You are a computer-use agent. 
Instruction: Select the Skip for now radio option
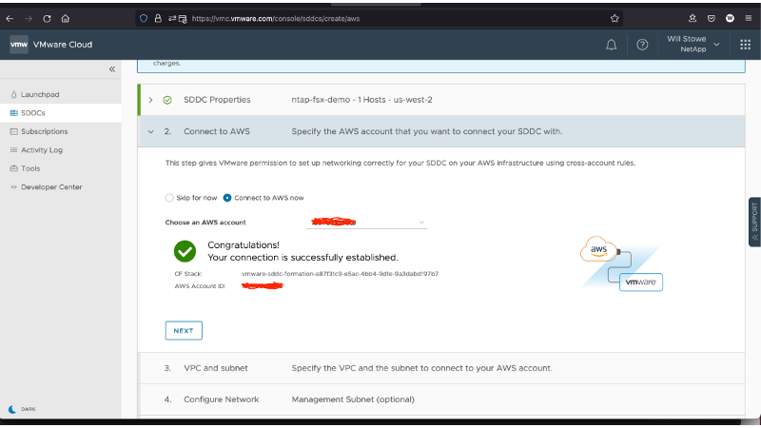[170, 198]
